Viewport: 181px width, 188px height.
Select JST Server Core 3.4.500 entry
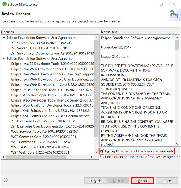point(41,43)
